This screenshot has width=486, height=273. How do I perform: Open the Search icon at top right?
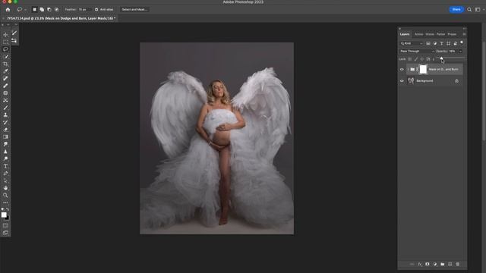click(469, 10)
